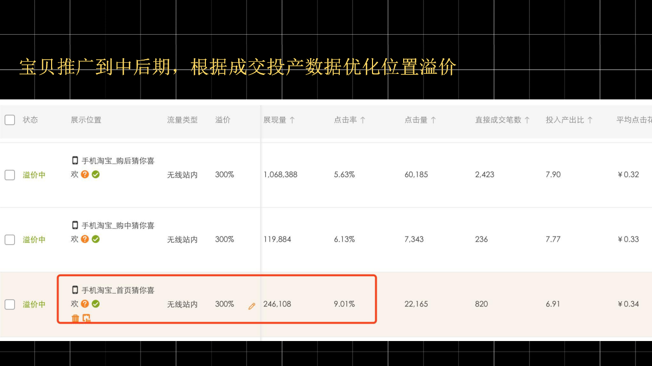Open the 手机淘宝_购后猜你喜欢 position name
Viewport: 652px width, 366px height.
[x=112, y=167]
